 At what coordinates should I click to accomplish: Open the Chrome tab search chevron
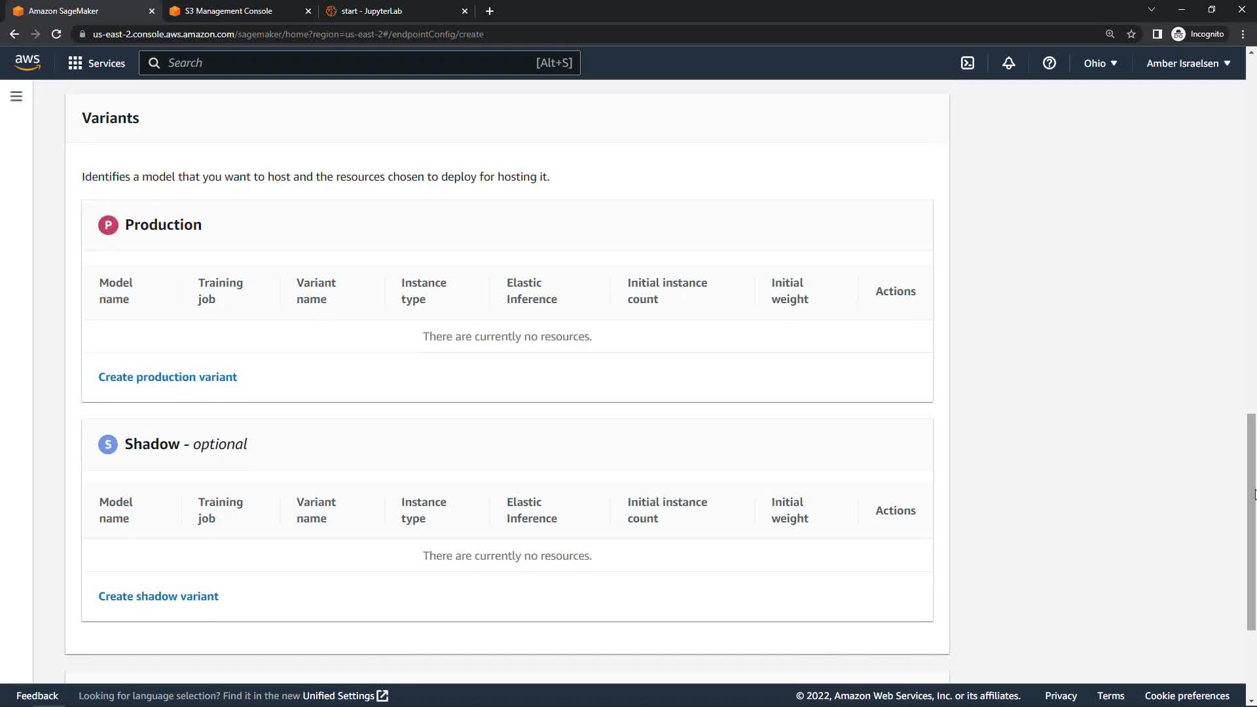[x=1151, y=10]
